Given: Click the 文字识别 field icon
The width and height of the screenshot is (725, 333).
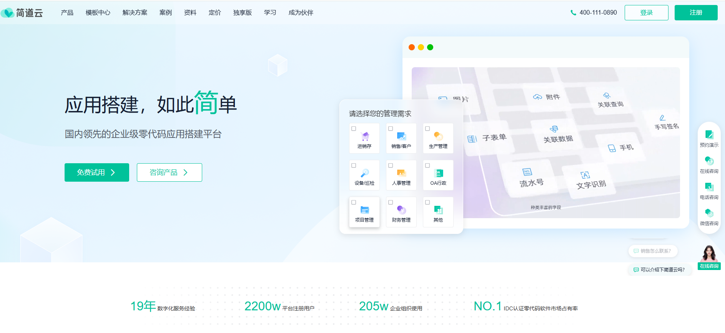Looking at the screenshot, I should [585, 176].
